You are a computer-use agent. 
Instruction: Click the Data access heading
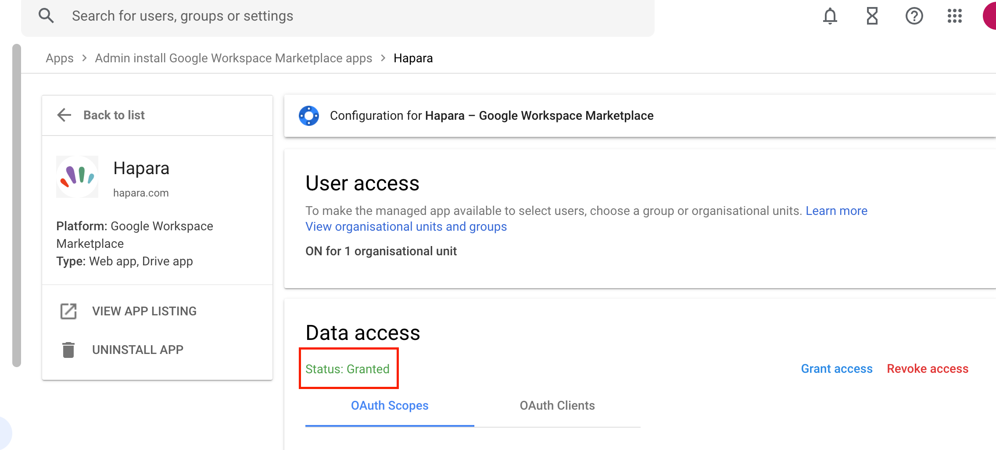363,333
